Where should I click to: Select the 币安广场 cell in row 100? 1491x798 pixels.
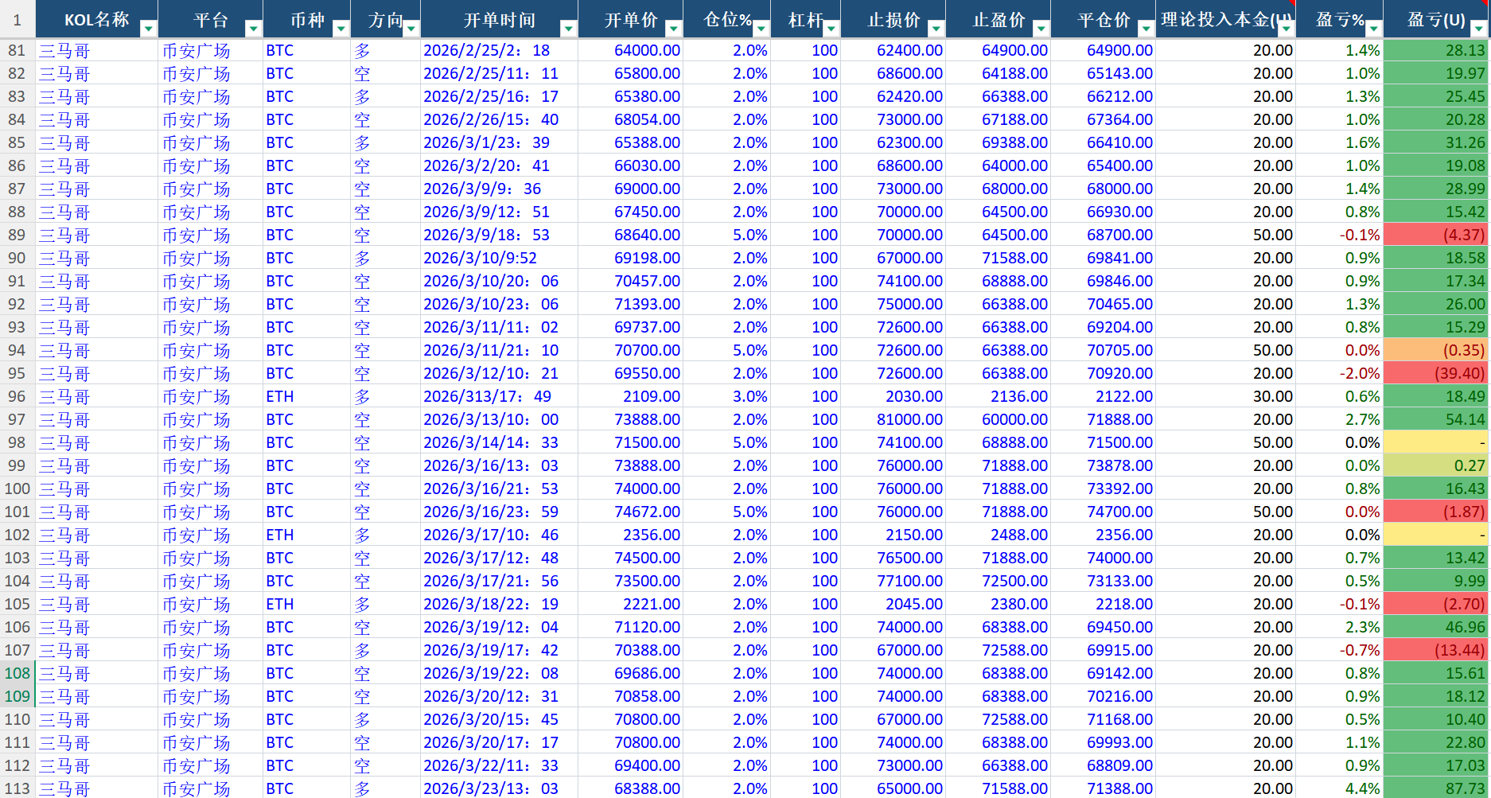pos(210,489)
